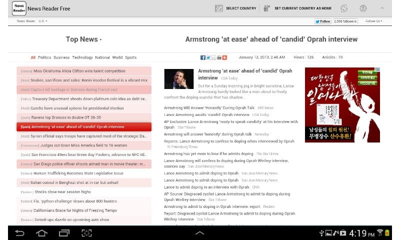Click the 2,036 followers count
Viewport: 400px width, 240px height.
pyautogui.click(x=345, y=21)
